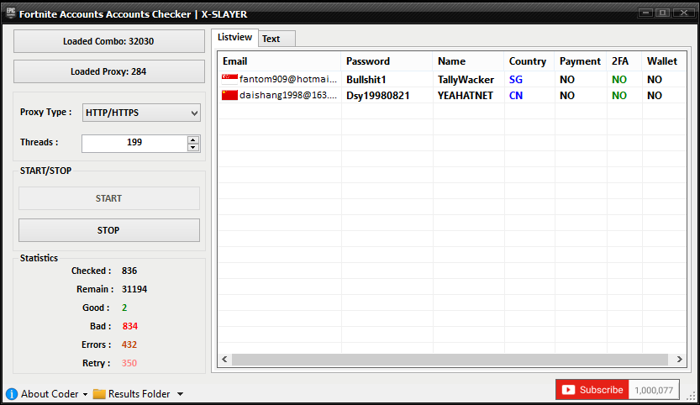
Task: Open the Results Folder menu label
Action: pyautogui.click(x=139, y=394)
